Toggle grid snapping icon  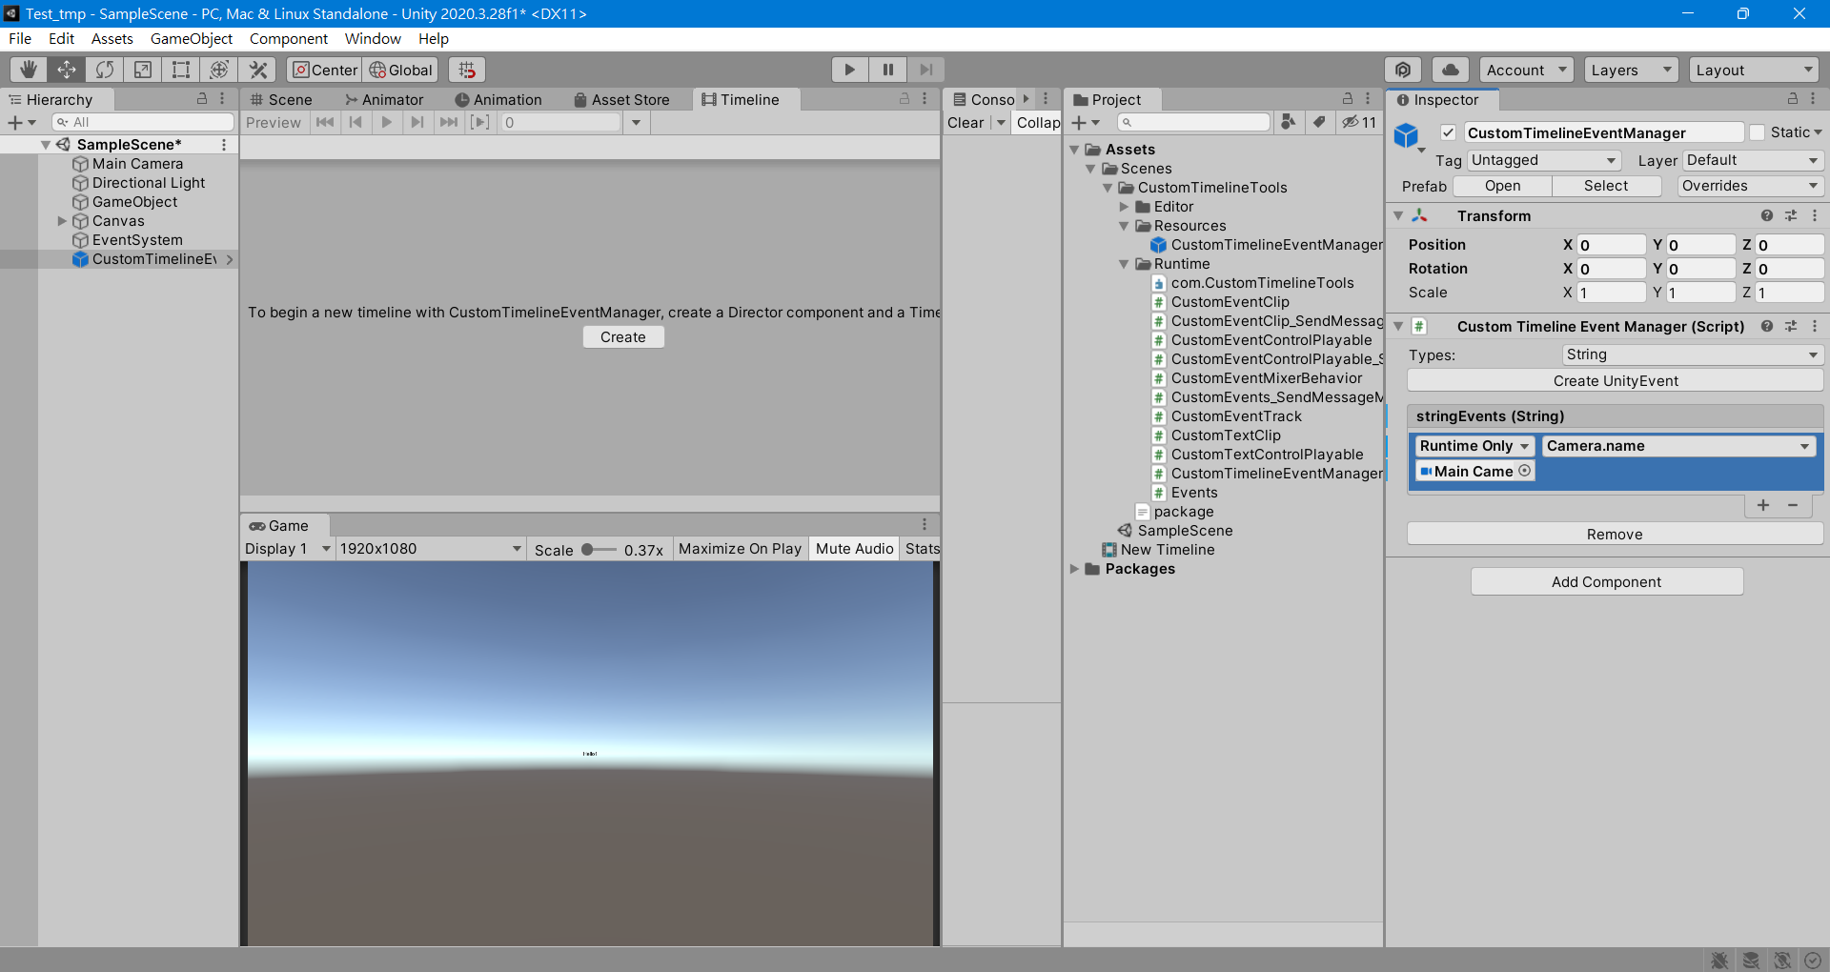tap(467, 70)
